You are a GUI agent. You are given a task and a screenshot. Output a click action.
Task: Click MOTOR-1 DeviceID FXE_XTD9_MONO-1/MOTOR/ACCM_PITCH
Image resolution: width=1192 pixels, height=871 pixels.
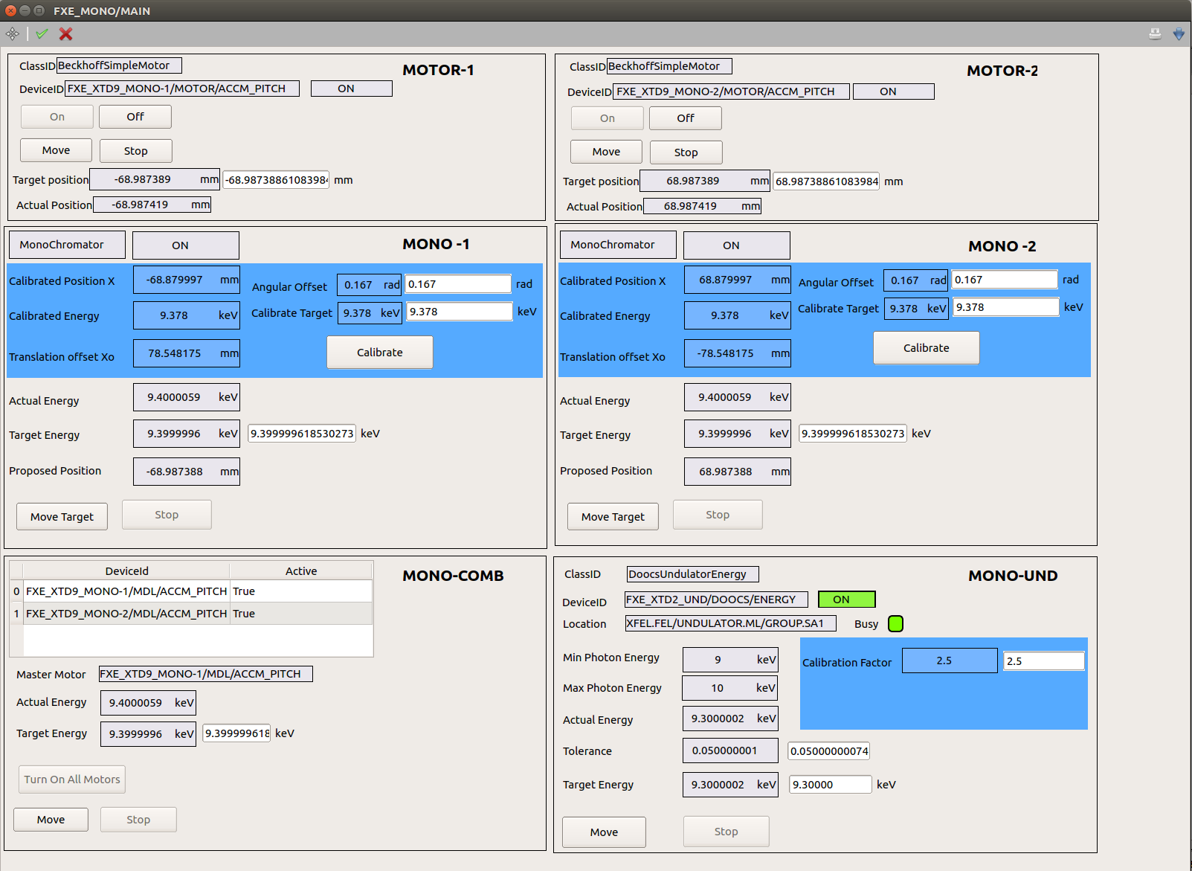coord(182,89)
